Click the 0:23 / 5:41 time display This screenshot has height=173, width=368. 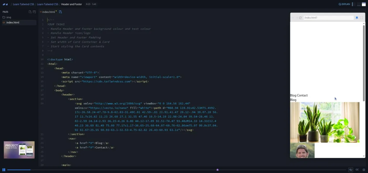[x=91, y=4]
